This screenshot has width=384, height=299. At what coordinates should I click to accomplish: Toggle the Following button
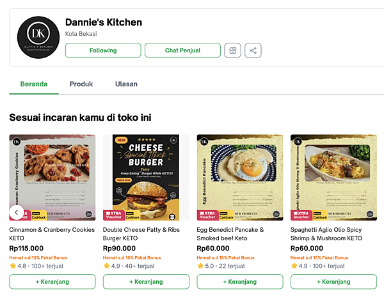[x=103, y=50]
